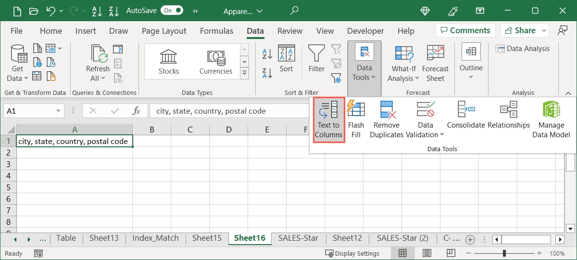This screenshot has height=260, width=577.
Task: Open Forecast Sheet tool
Action: (435, 63)
